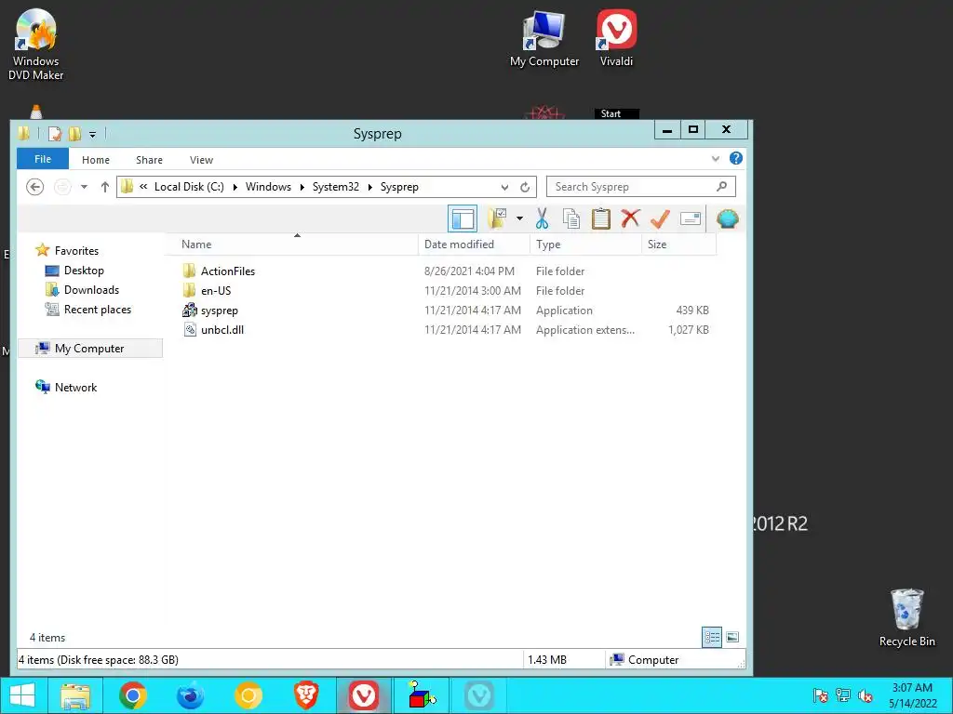Click the Copy toolbar icon

(x=571, y=218)
